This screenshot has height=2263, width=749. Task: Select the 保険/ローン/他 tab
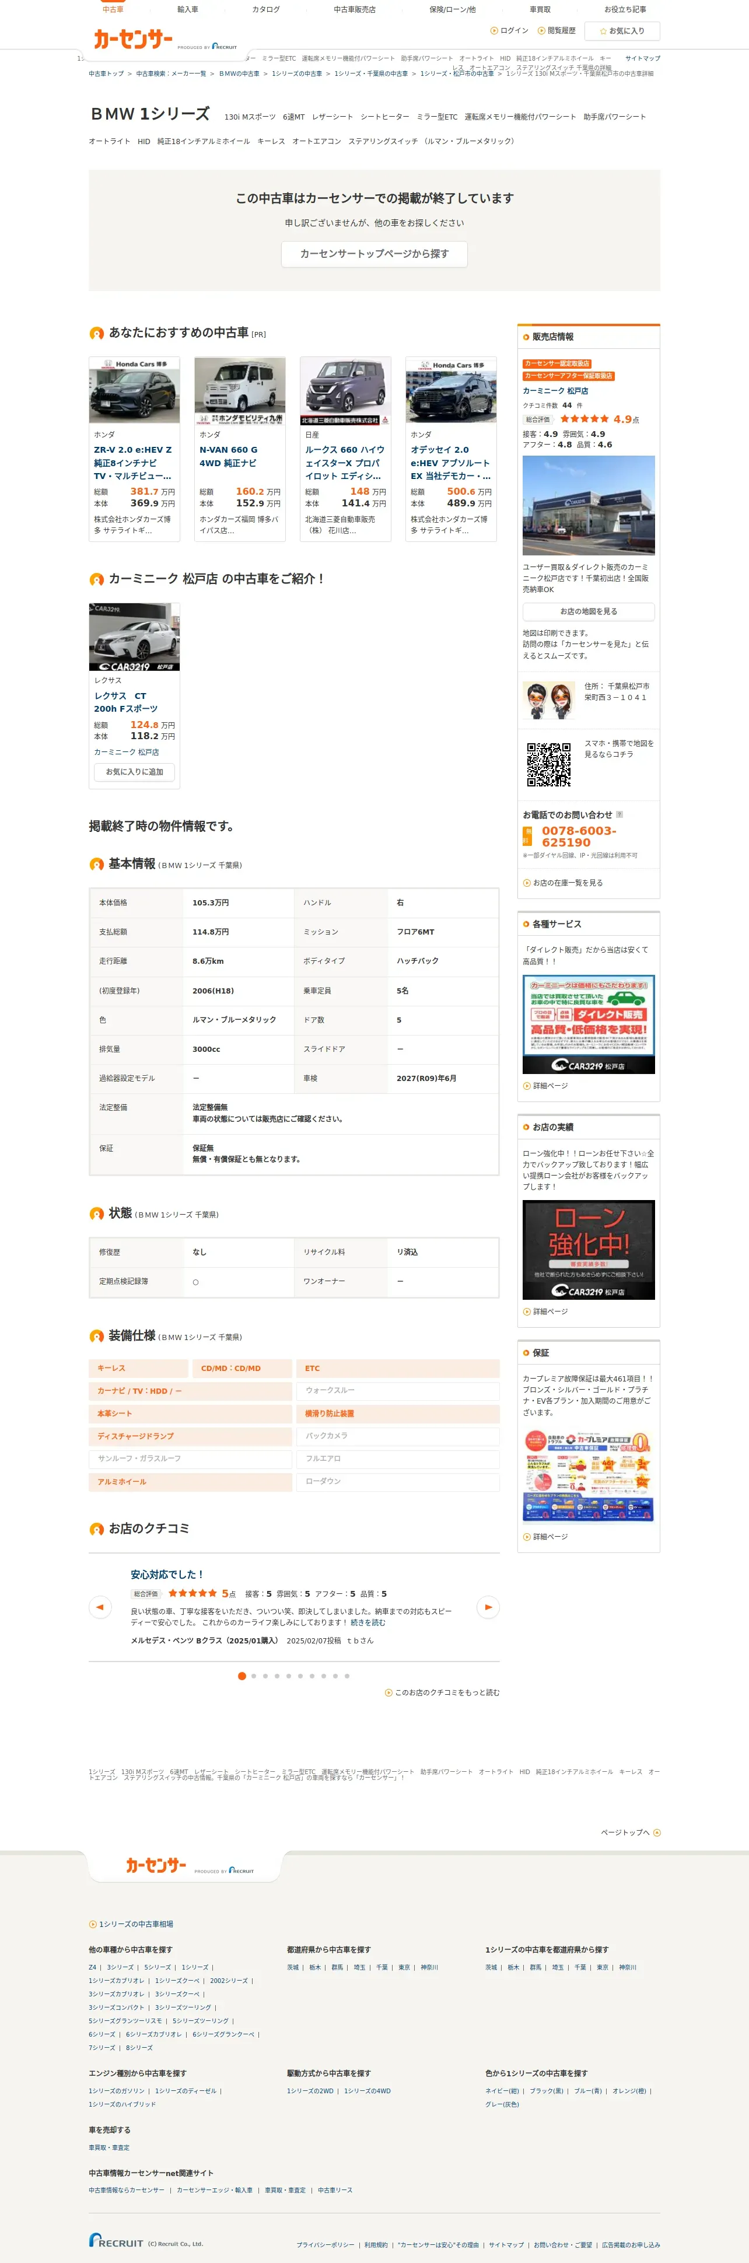pyautogui.click(x=452, y=10)
